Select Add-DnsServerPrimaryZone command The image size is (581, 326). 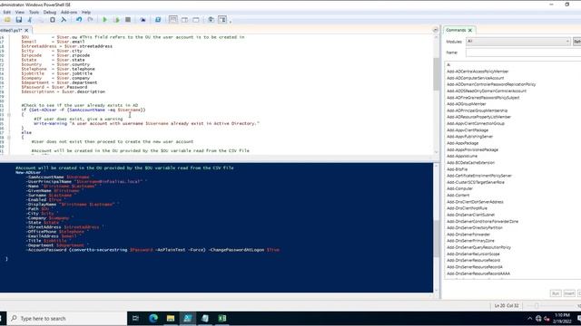coord(470,241)
